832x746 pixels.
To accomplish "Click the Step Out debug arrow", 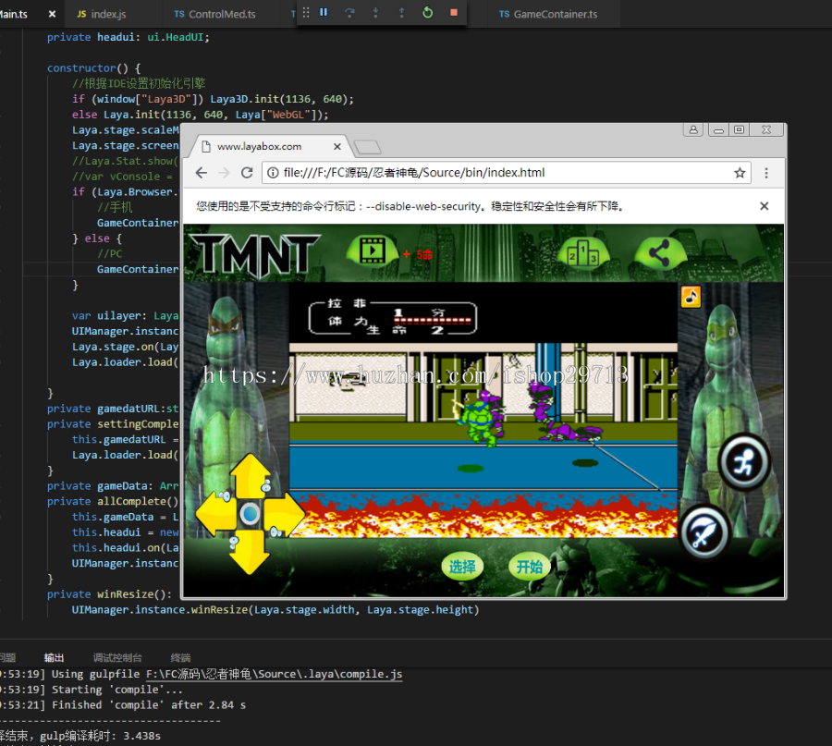I will 402,13.
